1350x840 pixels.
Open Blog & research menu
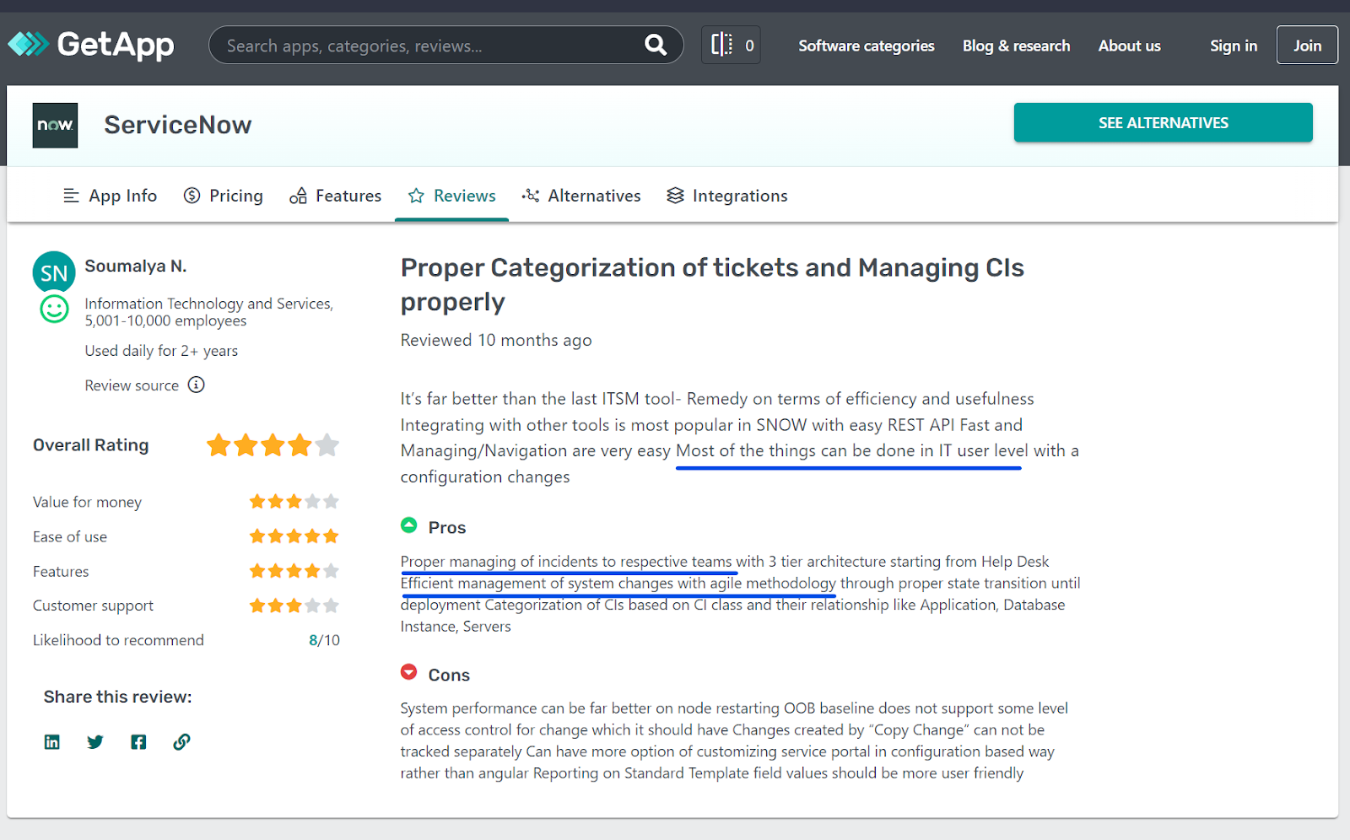tap(1016, 46)
